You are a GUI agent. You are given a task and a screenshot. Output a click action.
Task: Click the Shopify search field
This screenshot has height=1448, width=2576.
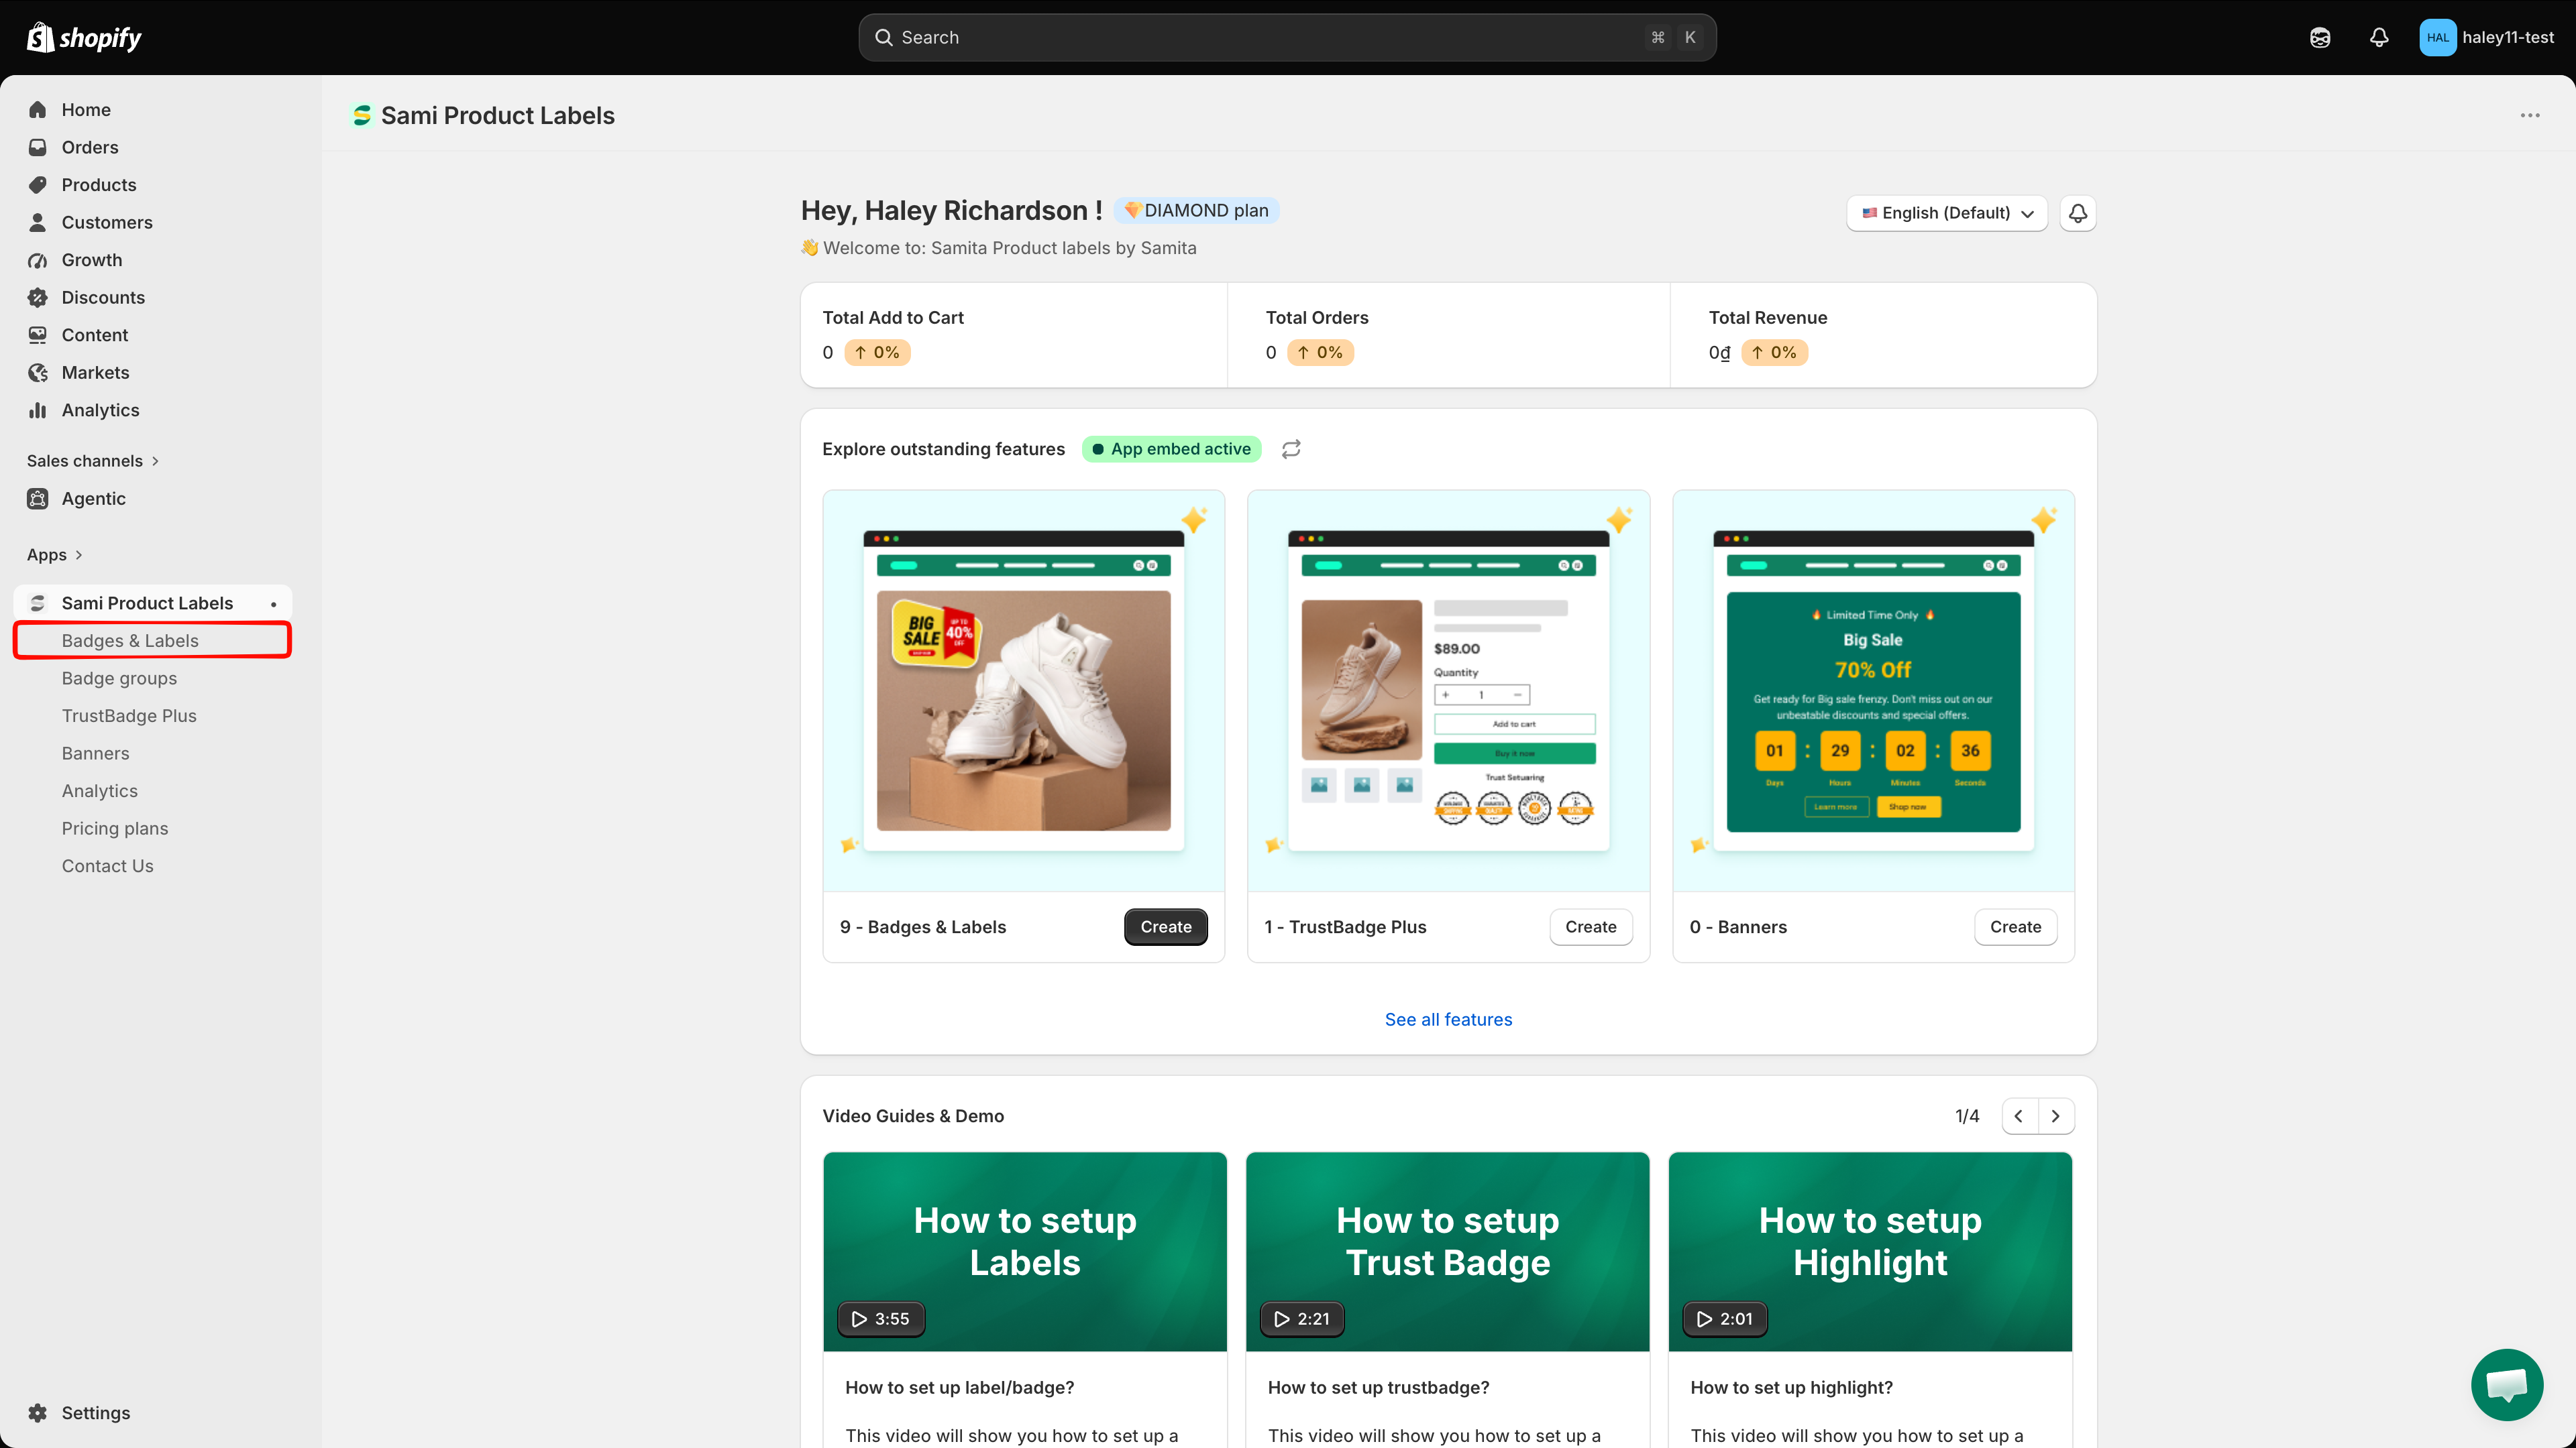click(1287, 37)
